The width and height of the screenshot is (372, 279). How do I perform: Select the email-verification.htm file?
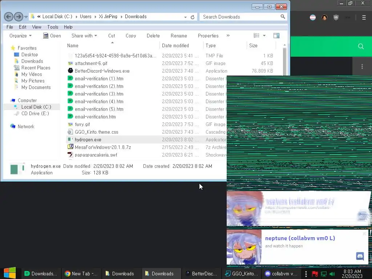(95, 117)
